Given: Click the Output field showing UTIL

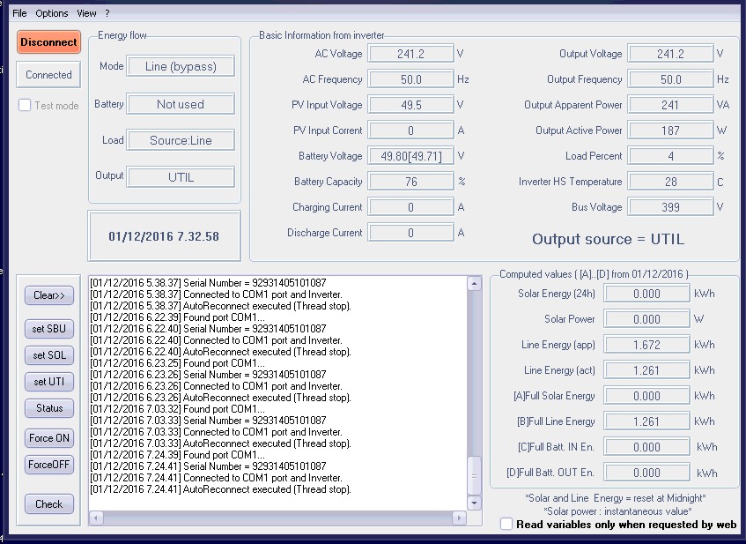Looking at the screenshot, I should tap(181, 177).
